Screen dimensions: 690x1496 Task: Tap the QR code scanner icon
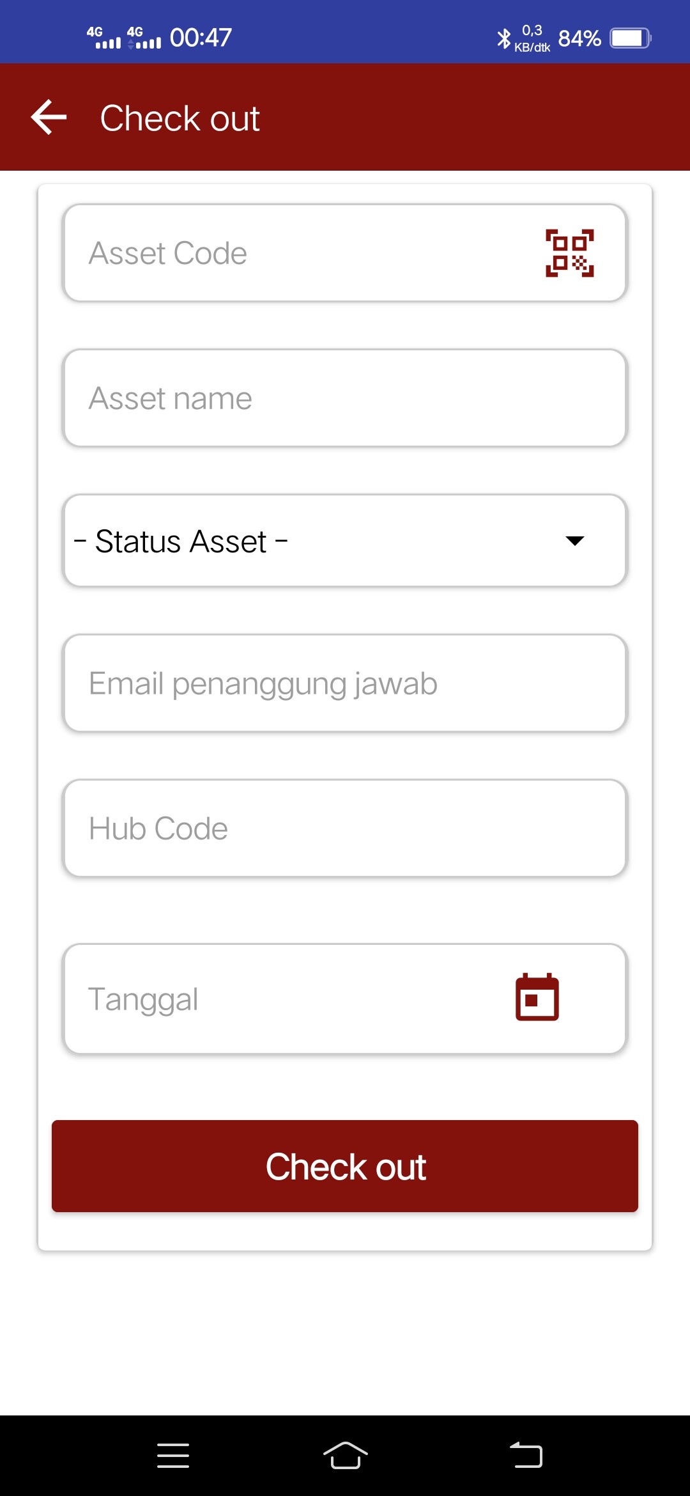(569, 251)
